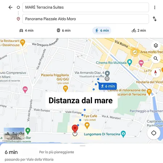The height and width of the screenshot is (163, 163).
Task: Tap the map search magnifier icon
Action: tap(156, 59)
